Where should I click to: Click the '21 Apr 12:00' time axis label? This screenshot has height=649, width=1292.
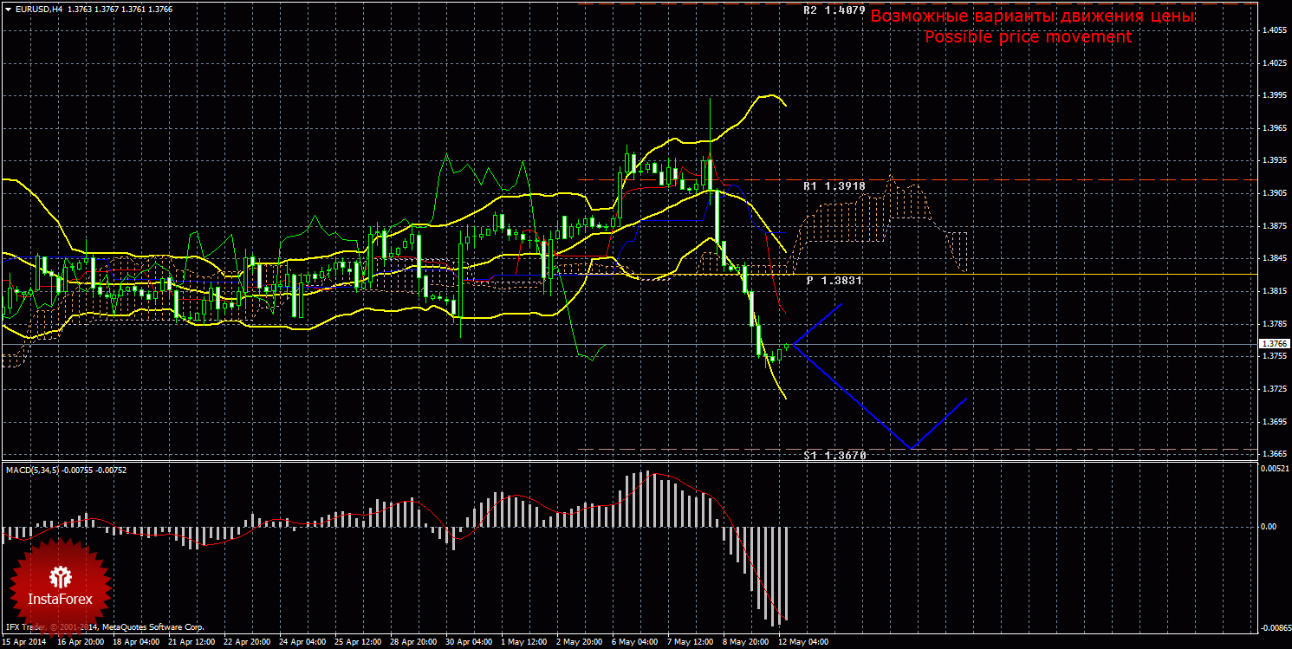coord(193,643)
